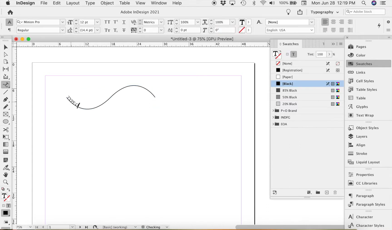Open the English: USA language dropdown
The height and width of the screenshot is (230, 392).
point(311,30)
